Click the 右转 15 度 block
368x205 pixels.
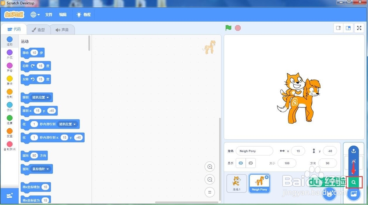pos(36,66)
